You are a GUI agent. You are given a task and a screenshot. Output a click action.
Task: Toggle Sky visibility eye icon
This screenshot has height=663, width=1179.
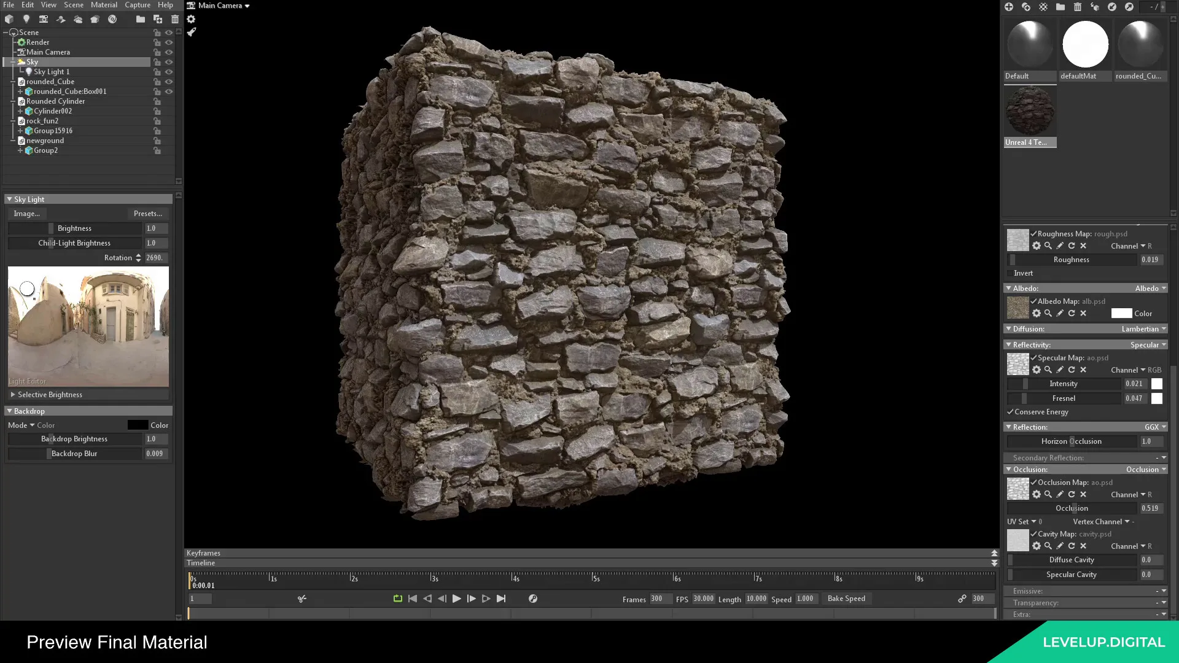pyautogui.click(x=169, y=62)
